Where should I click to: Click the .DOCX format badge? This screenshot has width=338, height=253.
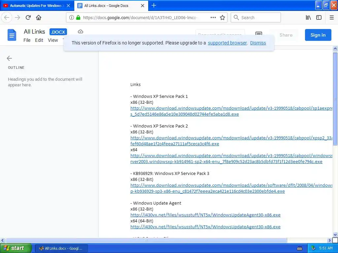click(x=58, y=32)
